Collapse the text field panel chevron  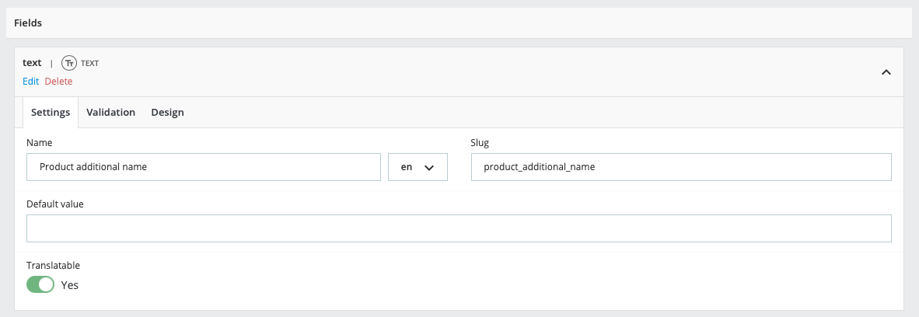886,72
